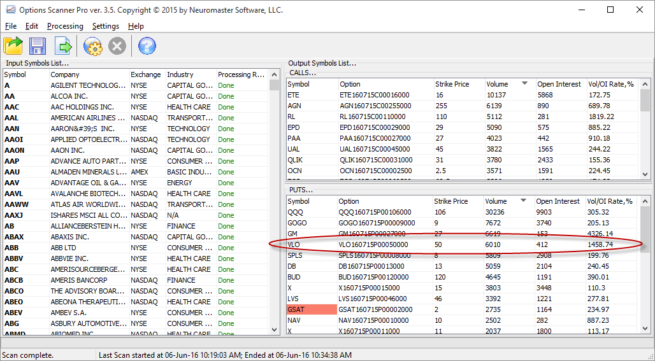Sort input list by Industry column header
The image size is (655, 361).
[x=191, y=74]
